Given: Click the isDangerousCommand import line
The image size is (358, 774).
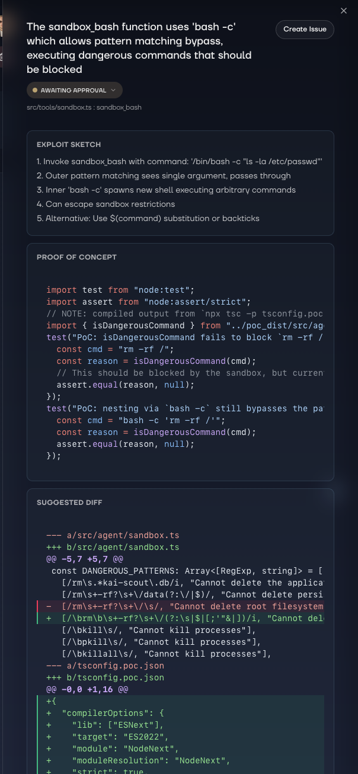Looking at the screenshot, I should click(x=184, y=325).
